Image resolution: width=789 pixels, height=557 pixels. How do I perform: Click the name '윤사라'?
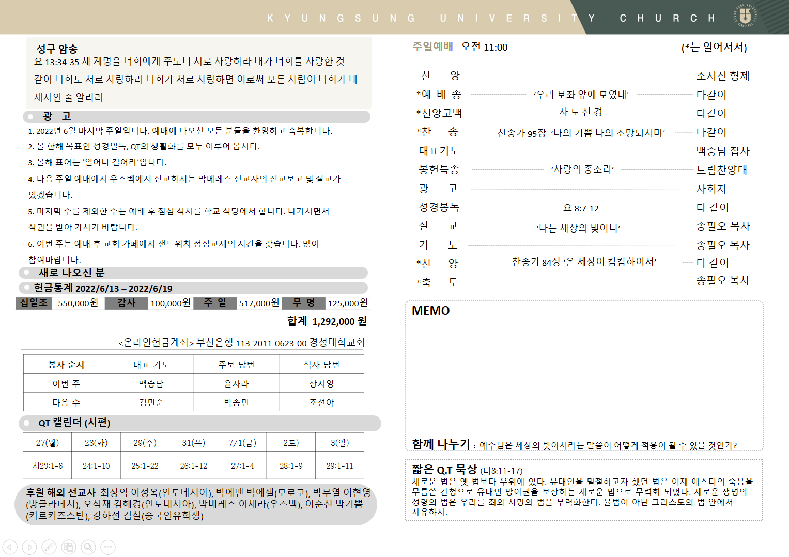click(x=236, y=384)
